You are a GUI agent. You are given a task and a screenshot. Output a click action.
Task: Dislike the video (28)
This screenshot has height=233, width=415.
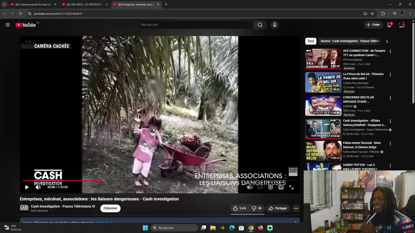[256, 208]
